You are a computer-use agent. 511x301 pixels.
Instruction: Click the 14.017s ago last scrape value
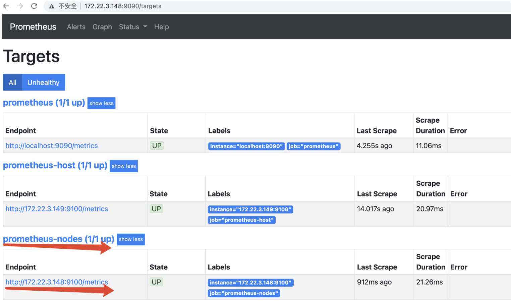coord(376,209)
